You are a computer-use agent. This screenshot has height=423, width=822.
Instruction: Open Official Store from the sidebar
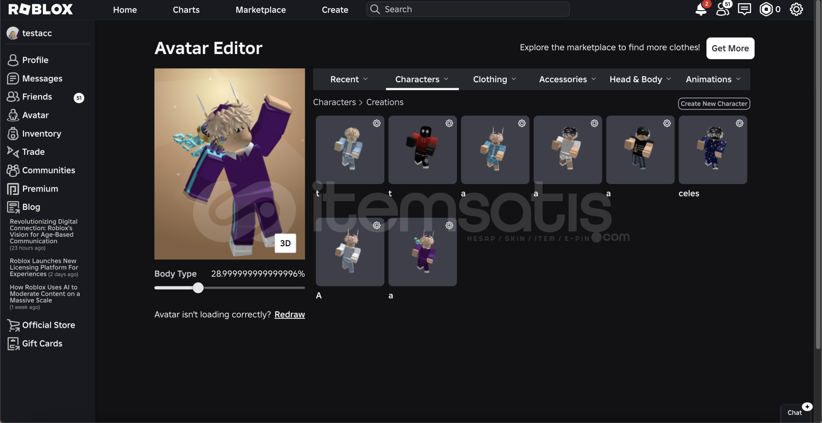[x=41, y=325]
